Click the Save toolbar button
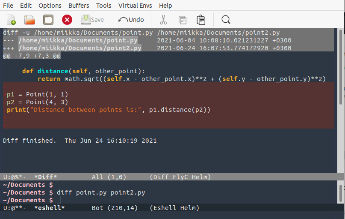 92,20
